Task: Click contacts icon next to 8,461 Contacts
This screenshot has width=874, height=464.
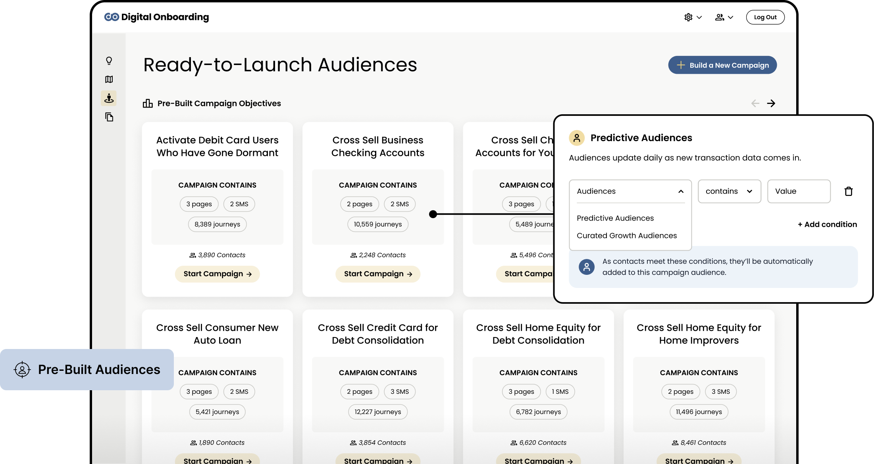Action: [675, 443]
